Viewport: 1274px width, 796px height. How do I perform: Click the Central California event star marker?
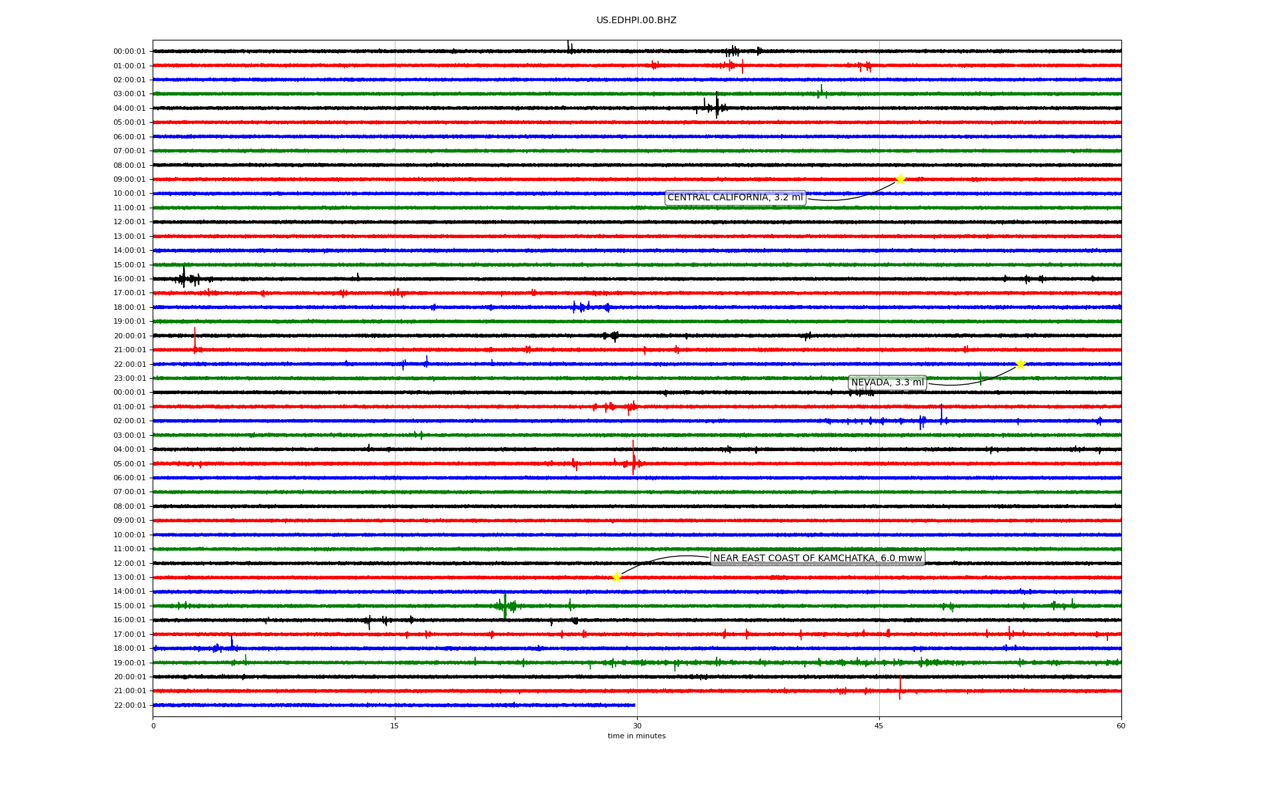(900, 179)
